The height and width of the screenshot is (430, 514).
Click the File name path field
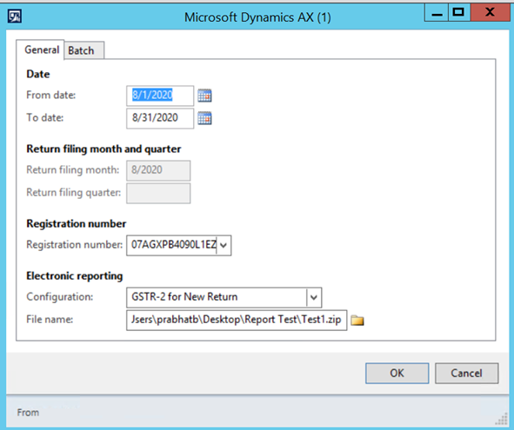click(x=237, y=320)
